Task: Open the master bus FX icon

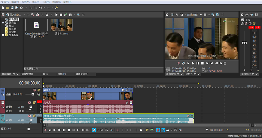Action: (242, 24)
